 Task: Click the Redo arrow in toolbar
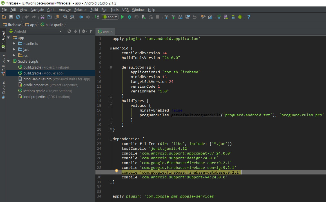point(34,17)
